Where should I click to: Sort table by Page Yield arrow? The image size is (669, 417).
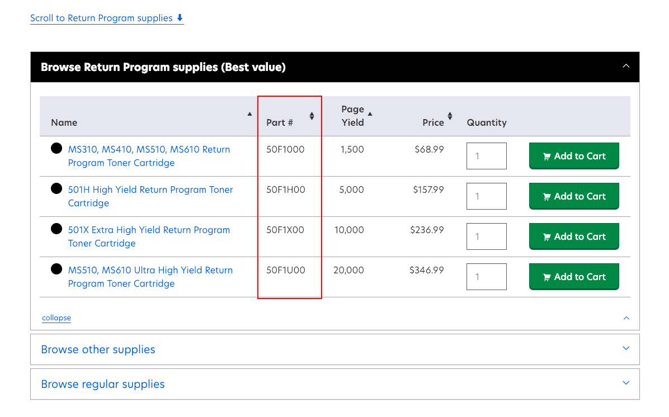pyautogui.click(x=370, y=114)
